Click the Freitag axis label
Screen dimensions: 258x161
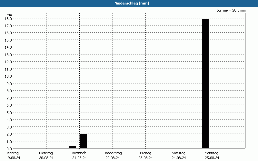tap(145, 153)
